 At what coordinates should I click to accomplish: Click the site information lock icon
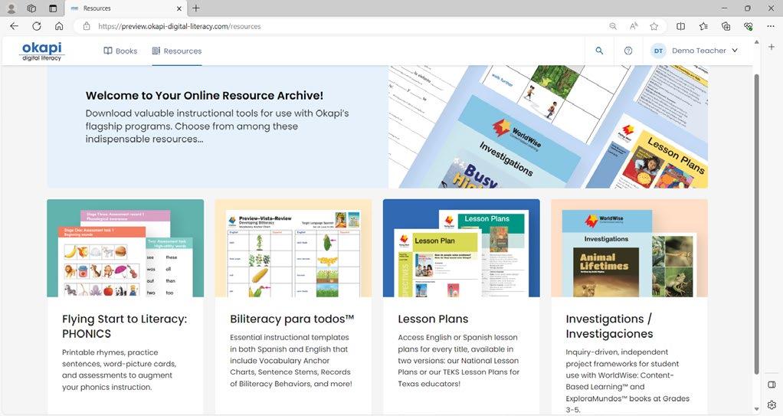[x=87, y=26]
